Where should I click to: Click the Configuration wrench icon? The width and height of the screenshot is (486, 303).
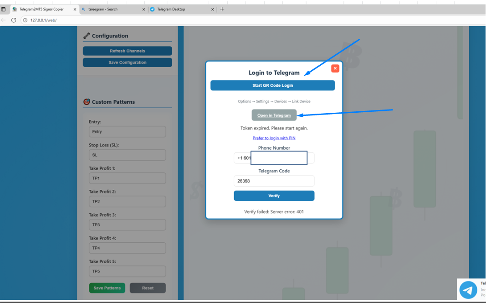click(x=87, y=36)
